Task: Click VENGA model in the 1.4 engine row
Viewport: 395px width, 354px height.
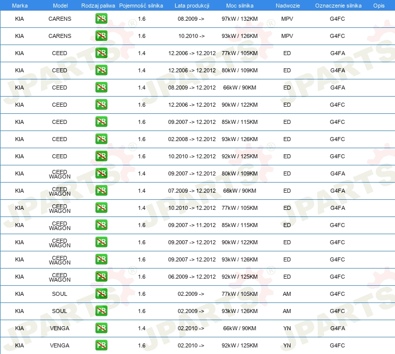Action: click(x=60, y=328)
